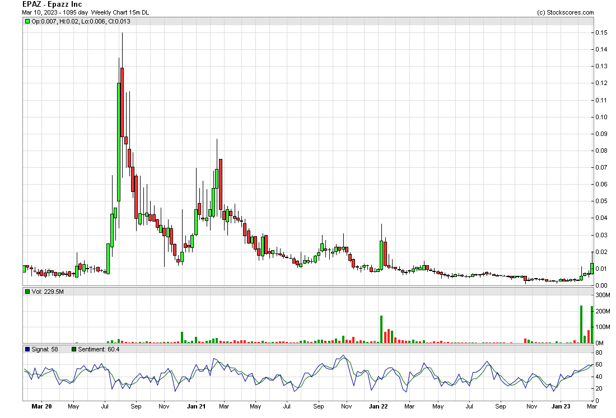The width and height of the screenshot is (616, 418).
Task: Click the '(c) Stockscores.com' credit text
Action: tap(566, 12)
